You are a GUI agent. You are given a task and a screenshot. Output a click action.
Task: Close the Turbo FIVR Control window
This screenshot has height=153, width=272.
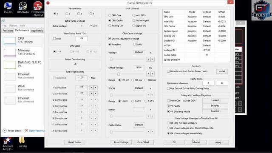[x=230, y=2]
